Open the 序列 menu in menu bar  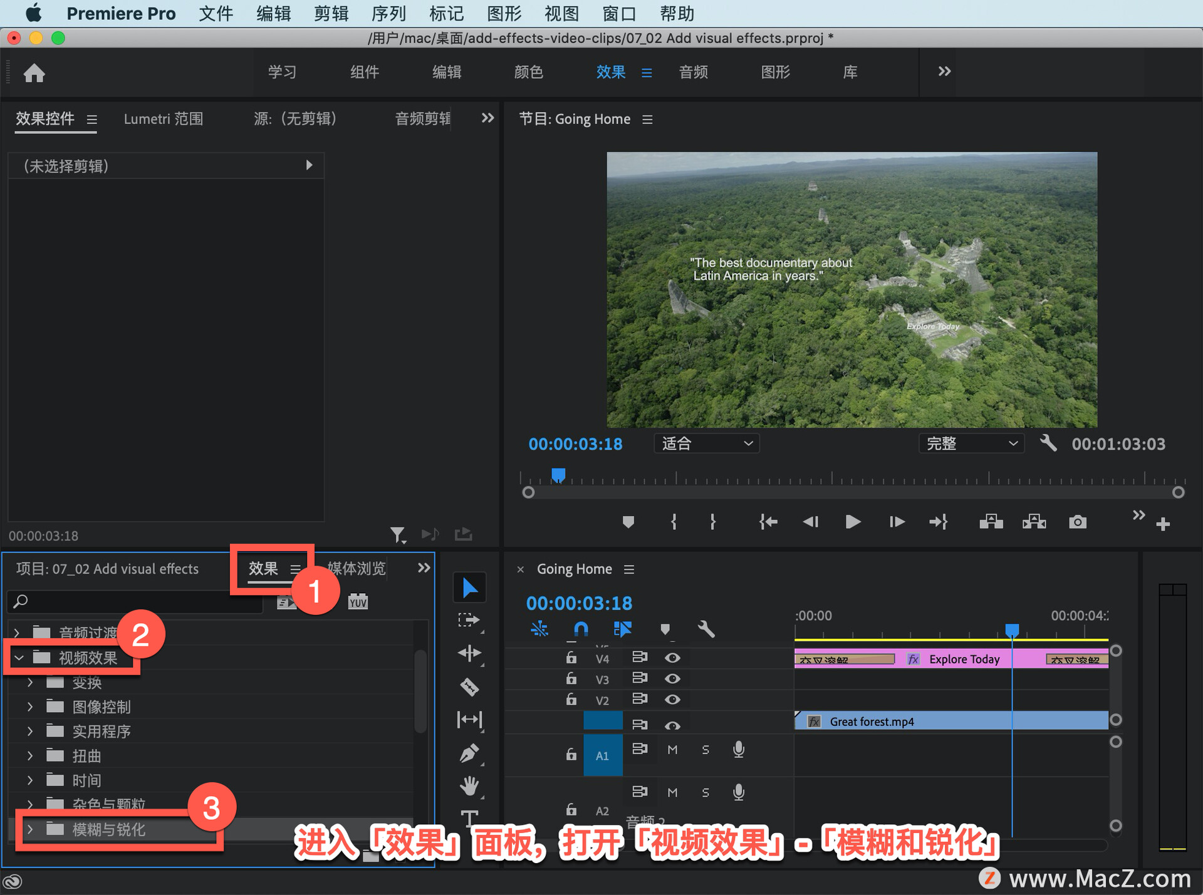pyautogui.click(x=388, y=13)
